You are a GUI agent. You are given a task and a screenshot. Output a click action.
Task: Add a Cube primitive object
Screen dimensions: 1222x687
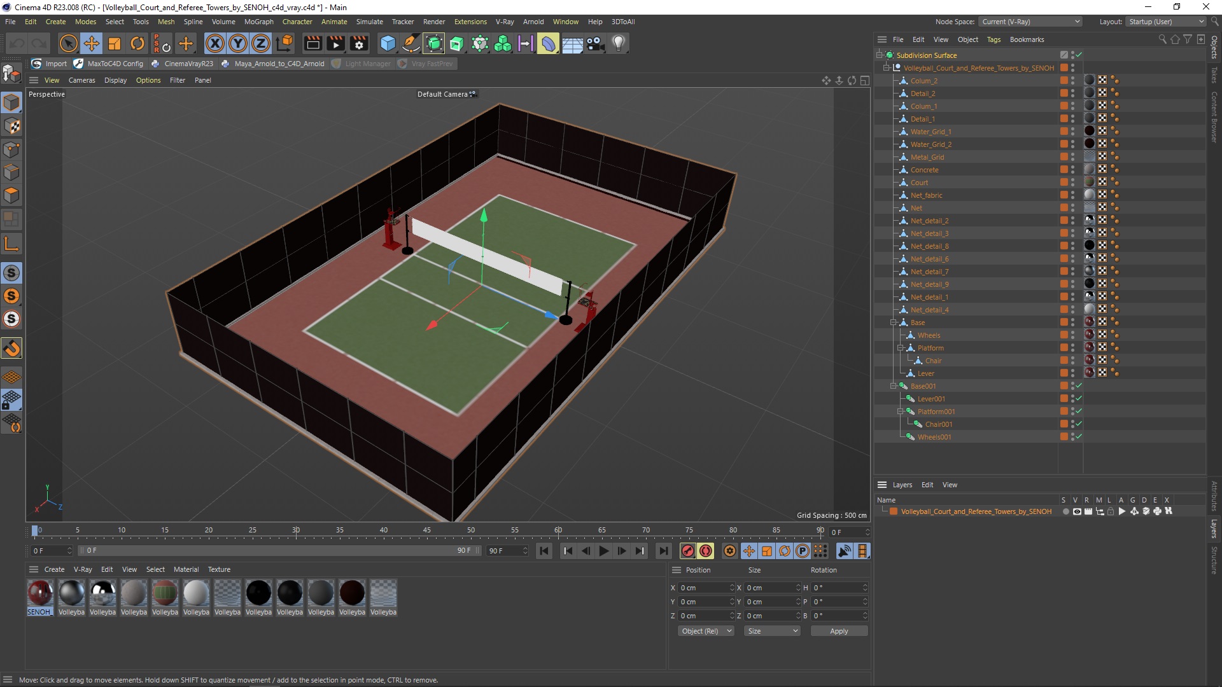tap(388, 44)
